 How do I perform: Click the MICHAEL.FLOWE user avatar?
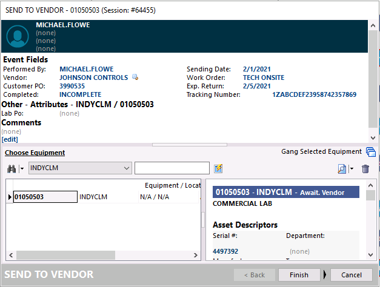pos(18,36)
